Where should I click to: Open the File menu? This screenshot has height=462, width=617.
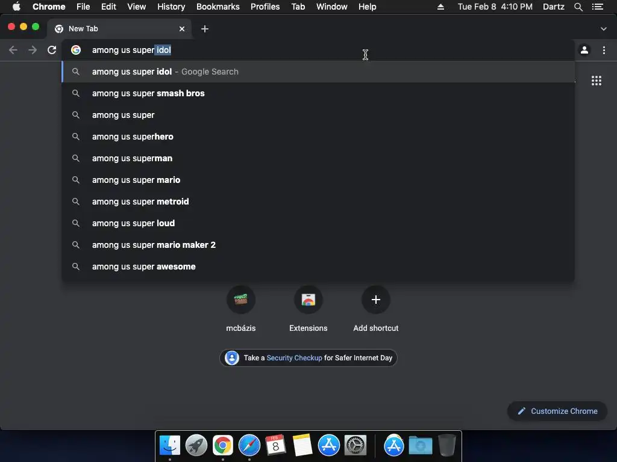[83, 7]
